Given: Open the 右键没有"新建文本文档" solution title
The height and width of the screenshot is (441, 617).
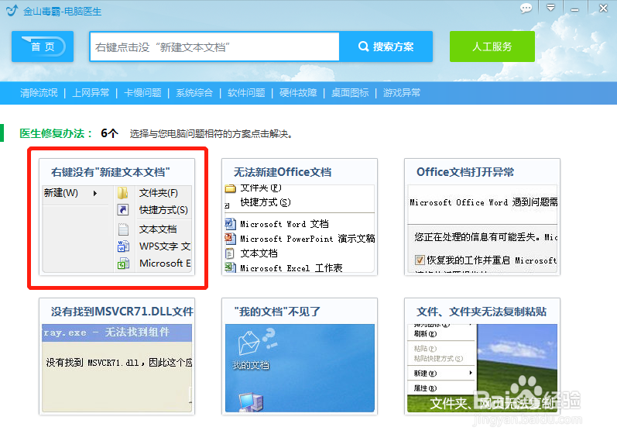Looking at the screenshot, I should (111, 172).
